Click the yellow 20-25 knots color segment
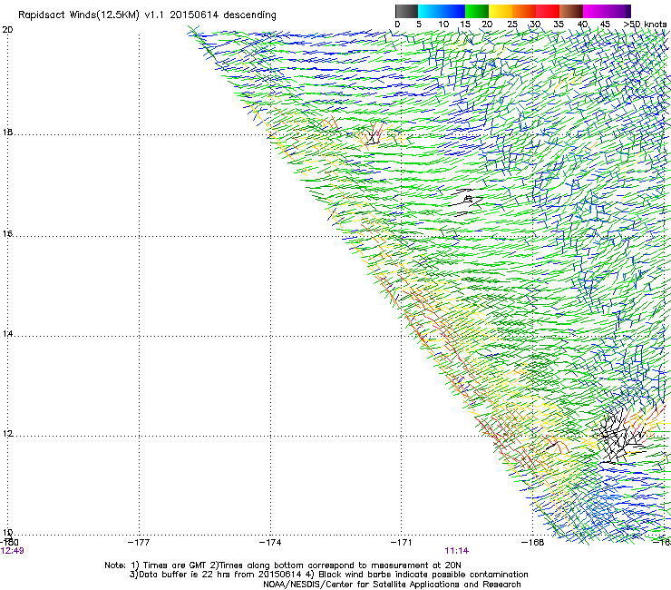Viewport: 671px width, 590px height. [501, 11]
